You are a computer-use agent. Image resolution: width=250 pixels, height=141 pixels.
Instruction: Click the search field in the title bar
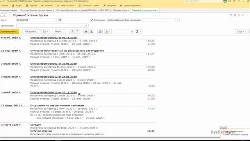pos(202,1)
